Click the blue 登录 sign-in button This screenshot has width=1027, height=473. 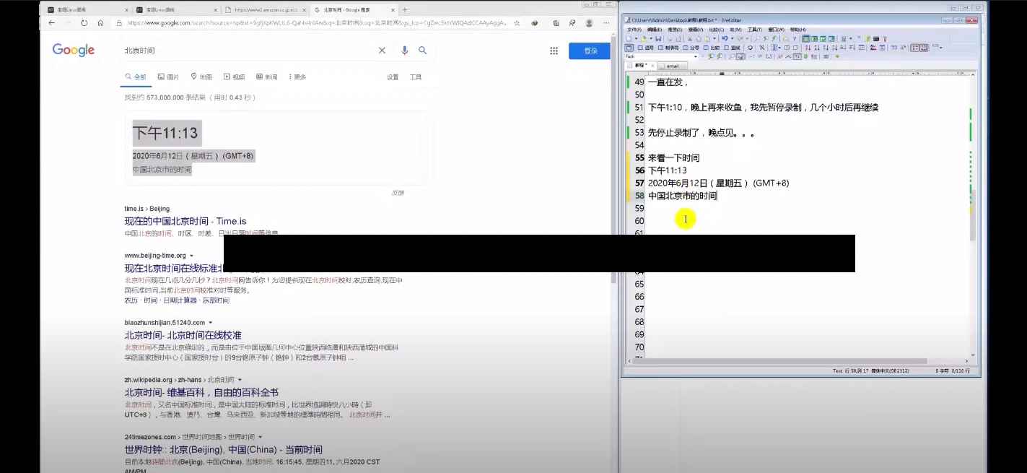pyautogui.click(x=590, y=51)
